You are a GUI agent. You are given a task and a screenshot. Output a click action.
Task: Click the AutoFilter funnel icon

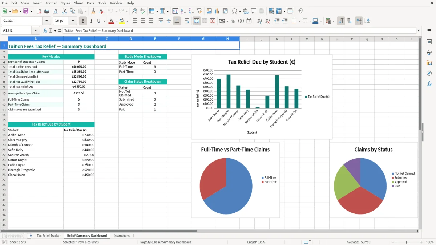pyautogui.click(x=199, y=11)
